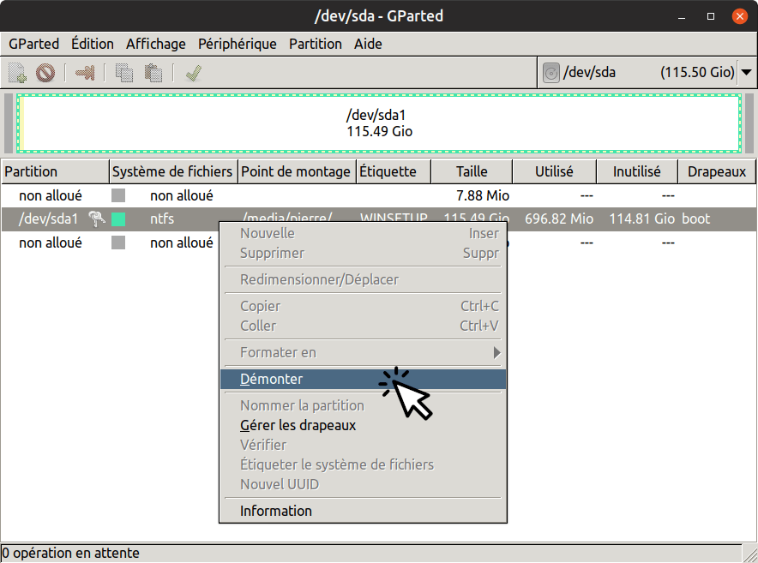This screenshot has height=563, width=758.
Task: Click the Copy partition toolbar icon
Action: tap(123, 73)
